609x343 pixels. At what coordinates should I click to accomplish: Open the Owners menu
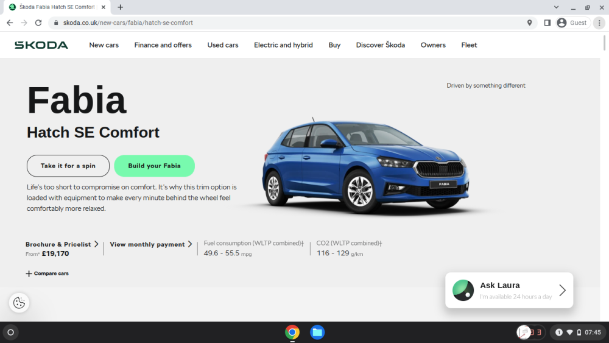click(x=433, y=45)
